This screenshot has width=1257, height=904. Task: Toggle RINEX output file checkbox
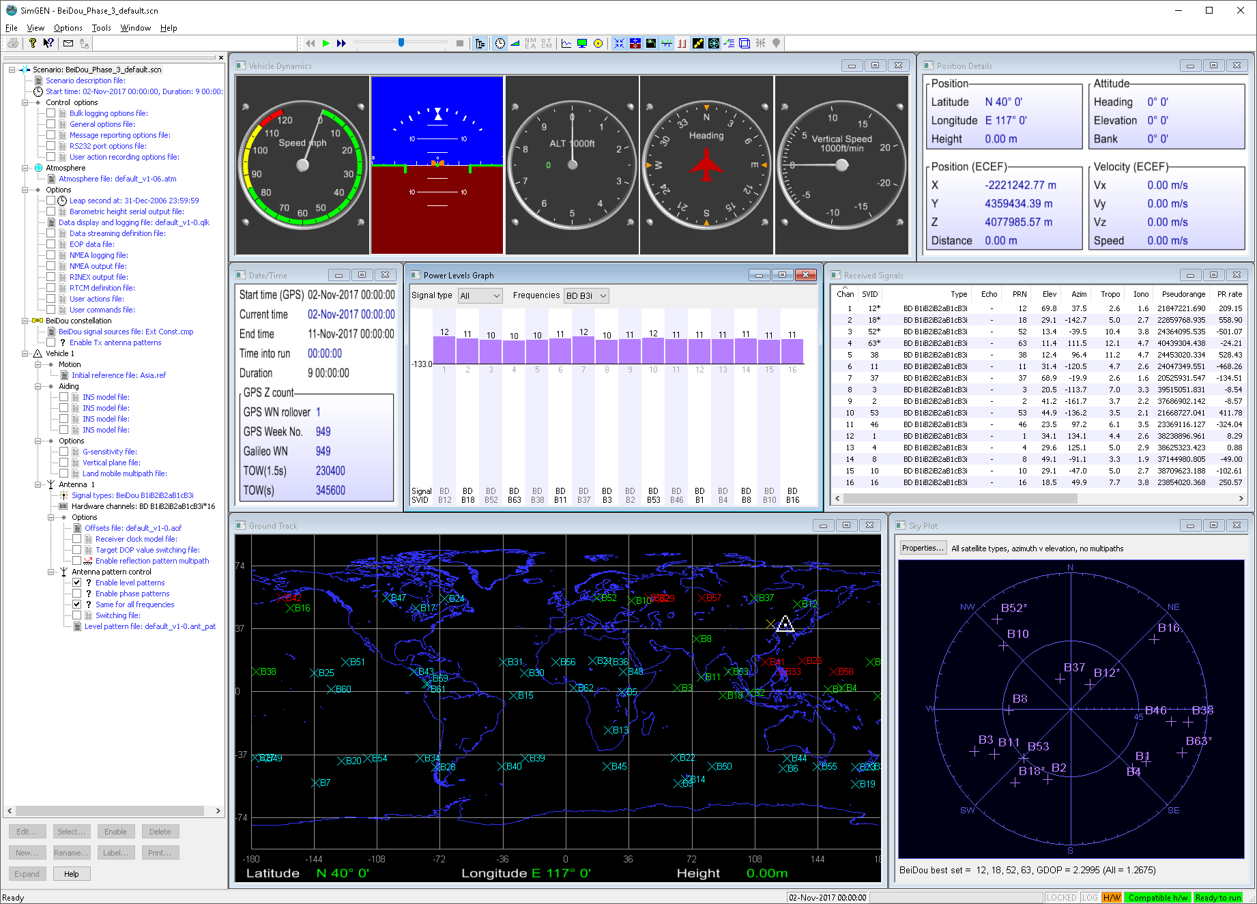pos(51,277)
